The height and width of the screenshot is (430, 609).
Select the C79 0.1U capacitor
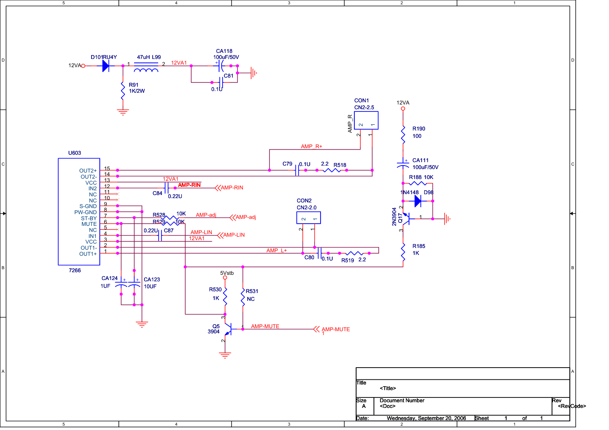click(x=297, y=170)
